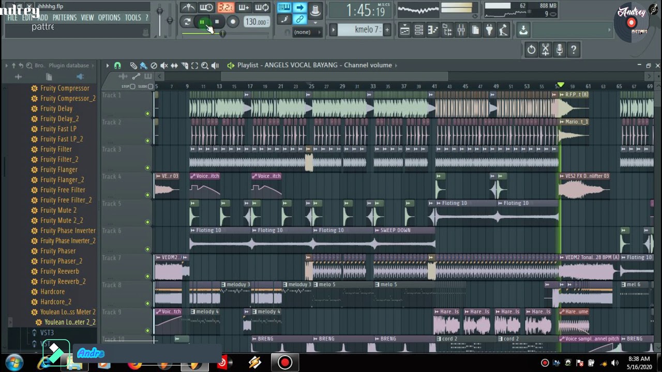Mute Track 1 via its green LED

(147, 114)
